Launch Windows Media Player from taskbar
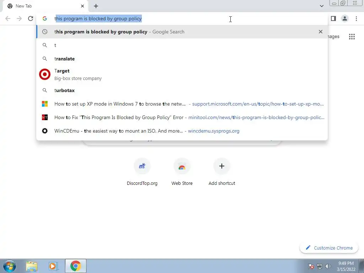The width and height of the screenshot is (364, 273). (53, 266)
